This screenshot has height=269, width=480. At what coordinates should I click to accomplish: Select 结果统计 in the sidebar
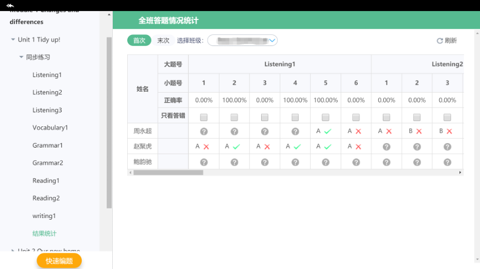coord(44,234)
